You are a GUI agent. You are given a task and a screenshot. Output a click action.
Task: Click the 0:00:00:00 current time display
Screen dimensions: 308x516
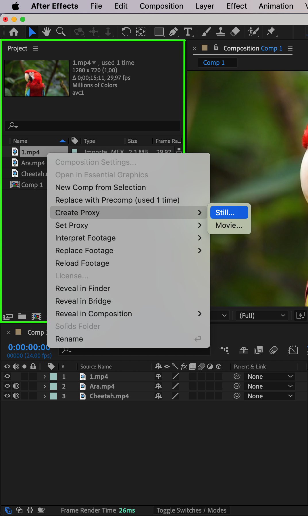coord(29,347)
